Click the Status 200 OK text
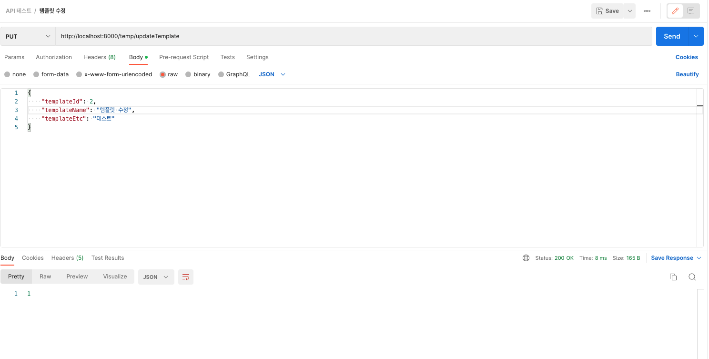 555,258
